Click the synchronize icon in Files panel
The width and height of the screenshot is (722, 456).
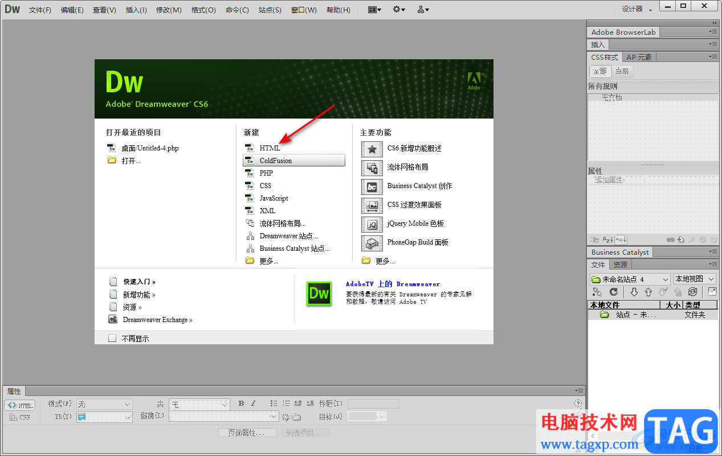tap(692, 292)
